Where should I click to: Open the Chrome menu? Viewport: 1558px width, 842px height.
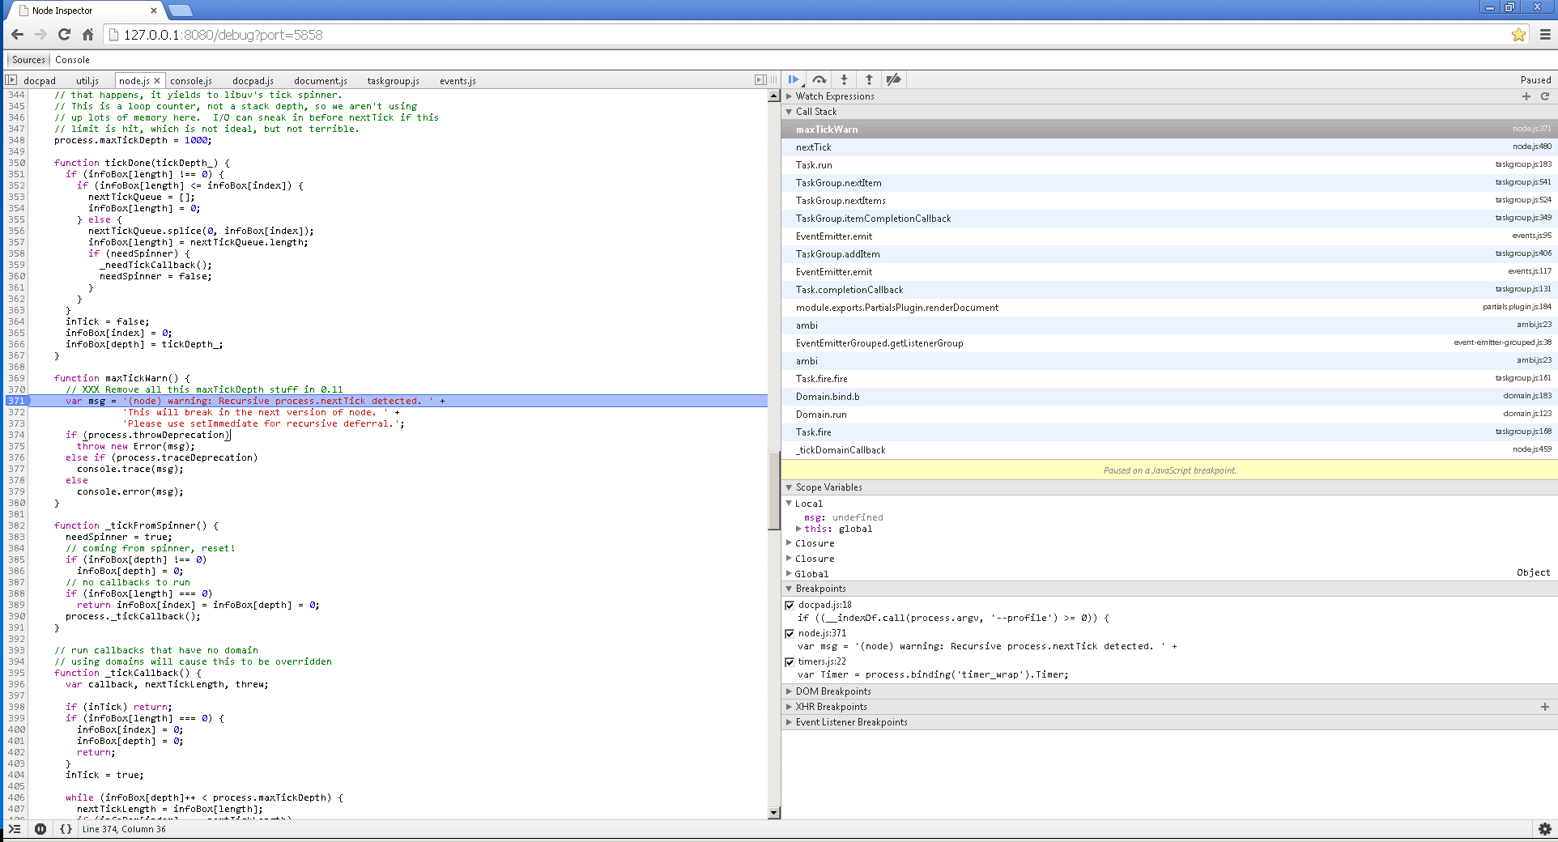pos(1545,35)
